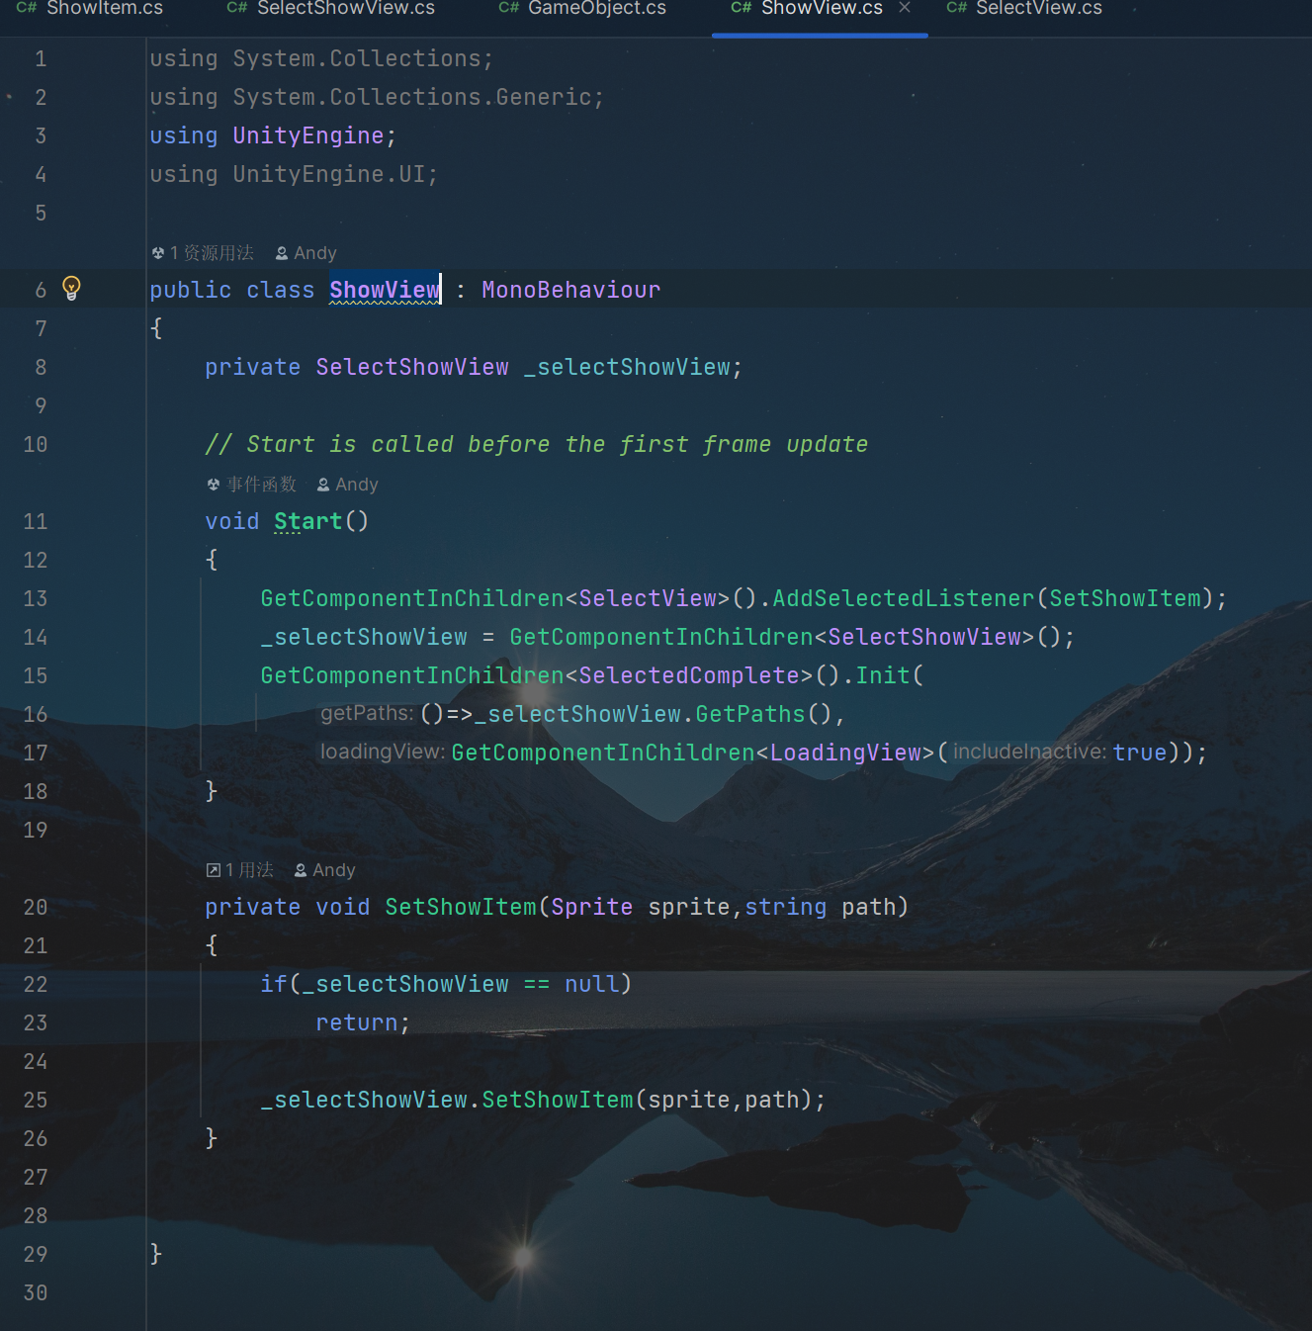1312x1331 pixels.
Task: Click SelectedComplete type on line 15
Action: click(689, 675)
